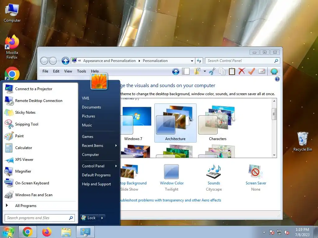This screenshot has height=238, width=318.
Task: Open Windows Explorer taskbar icon
Action: (66, 232)
